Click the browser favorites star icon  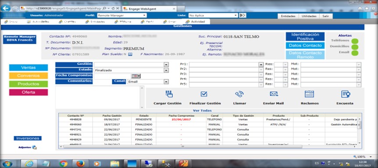pos(367,8)
